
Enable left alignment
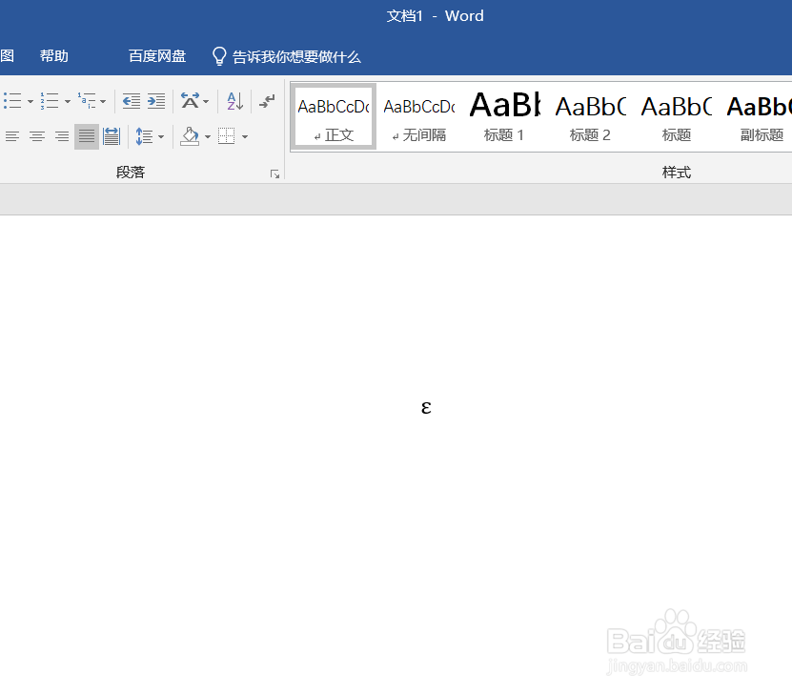(x=11, y=136)
